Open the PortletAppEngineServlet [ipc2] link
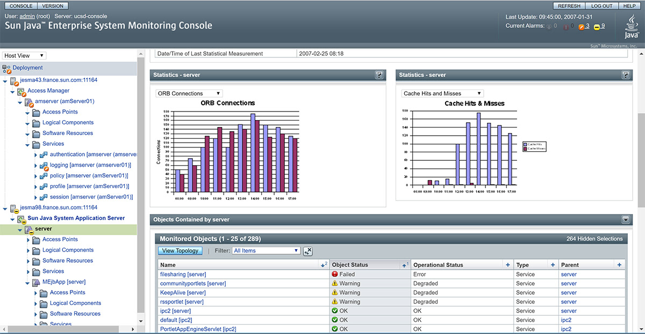This screenshot has width=645, height=334. (198, 329)
